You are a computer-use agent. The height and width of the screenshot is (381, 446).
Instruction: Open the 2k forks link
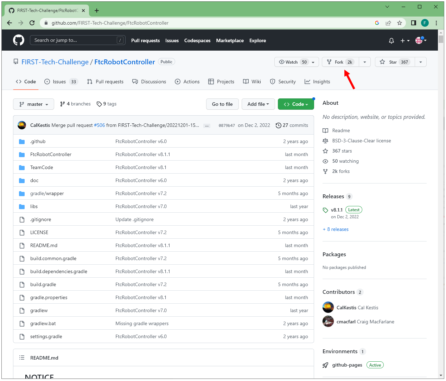click(x=341, y=171)
